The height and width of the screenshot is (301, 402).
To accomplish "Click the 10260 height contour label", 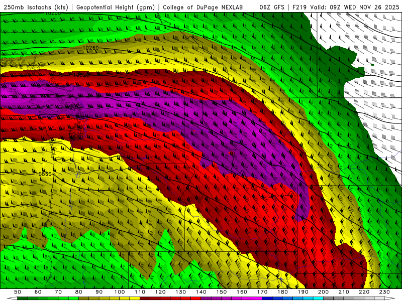I will [x=91, y=48].
